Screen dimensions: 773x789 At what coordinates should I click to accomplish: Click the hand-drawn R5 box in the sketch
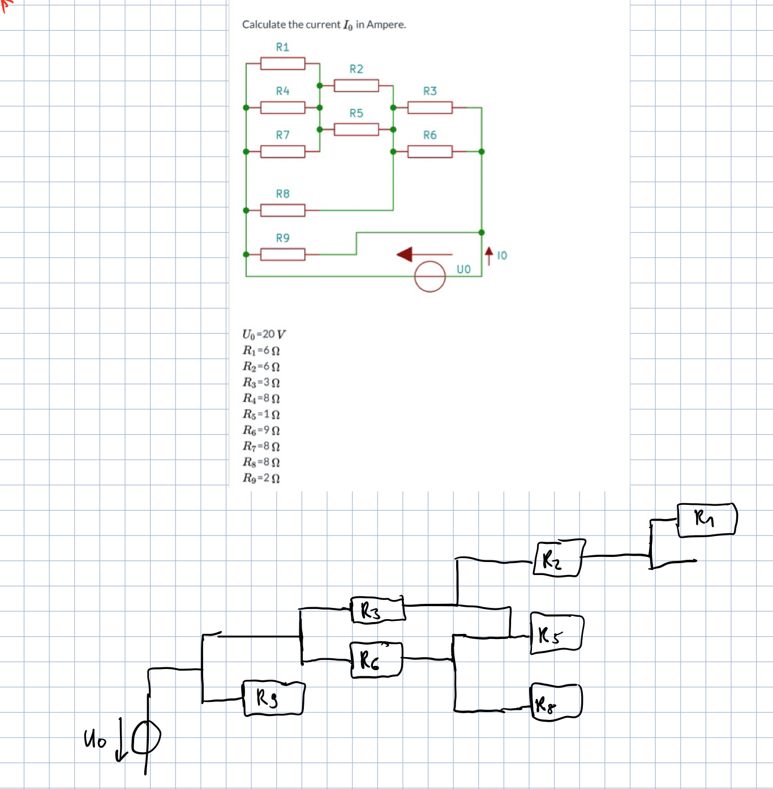pyautogui.click(x=557, y=634)
